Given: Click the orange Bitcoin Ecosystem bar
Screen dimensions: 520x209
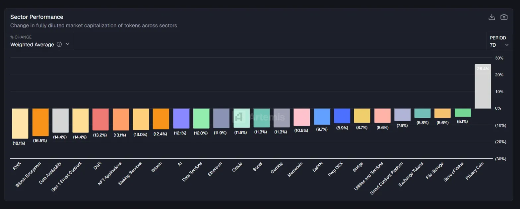Looking at the screenshot, I should point(40,122).
